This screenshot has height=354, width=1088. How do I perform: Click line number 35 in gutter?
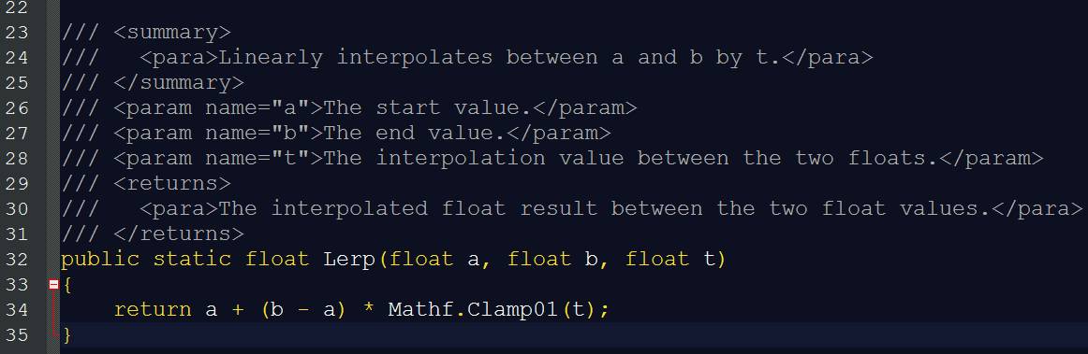pos(16,334)
